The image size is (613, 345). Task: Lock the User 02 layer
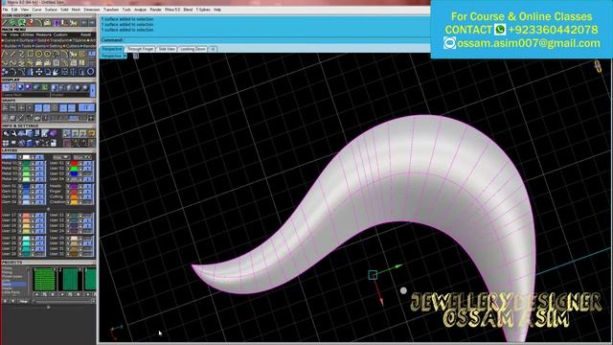coord(80,169)
